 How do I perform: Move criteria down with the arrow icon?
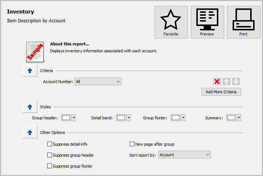click(236, 82)
